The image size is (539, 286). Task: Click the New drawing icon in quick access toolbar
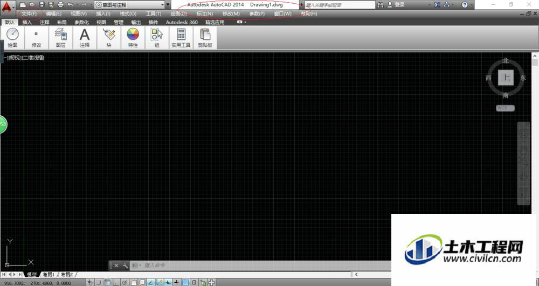pyautogui.click(x=23, y=5)
